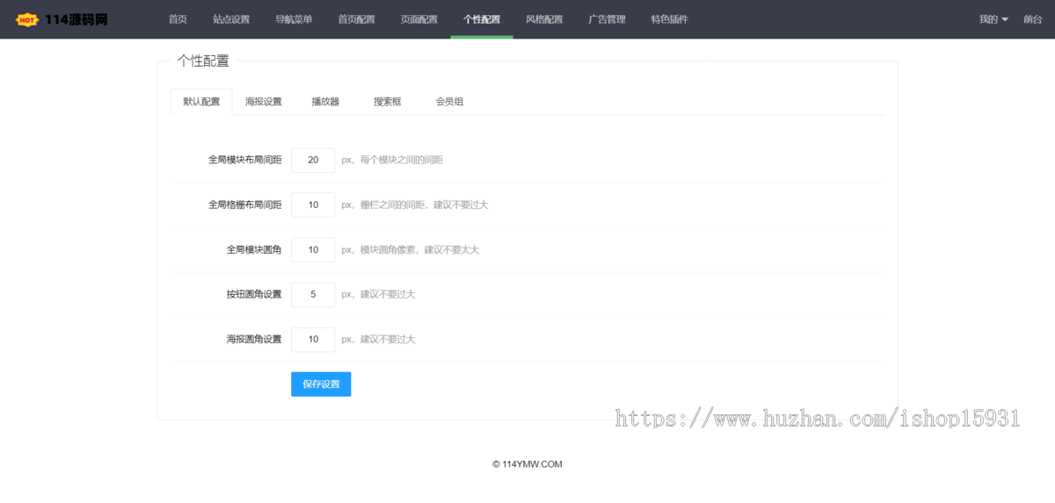Open the 前台 link in the top bar
This screenshot has width=1055, height=503.
pos(1032,19)
